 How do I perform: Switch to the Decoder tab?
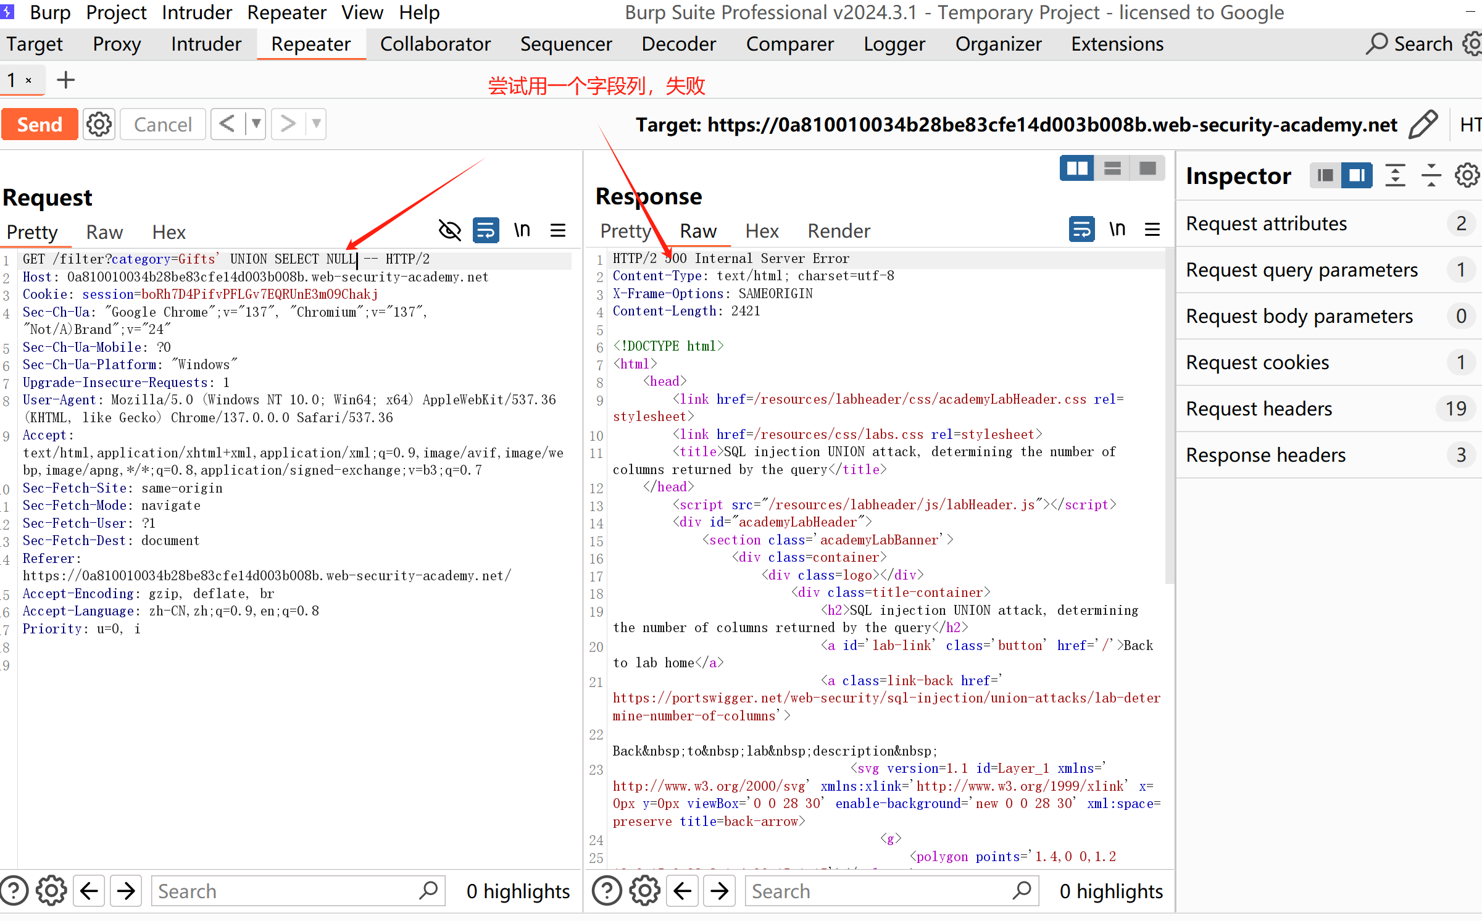click(x=678, y=44)
